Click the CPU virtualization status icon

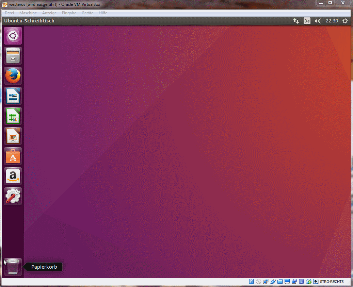click(302, 281)
